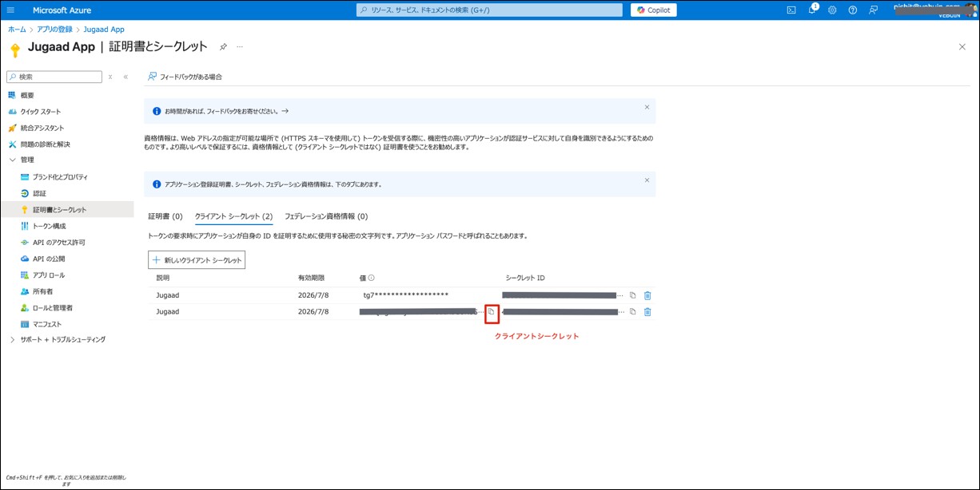Open 統合アシスタント in the sidebar

tap(42, 128)
